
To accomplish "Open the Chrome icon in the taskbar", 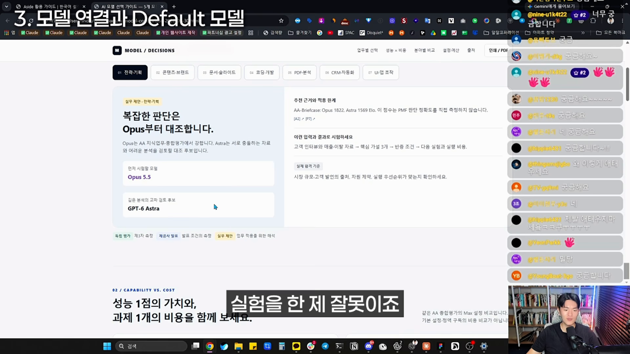I will coord(209,346).
